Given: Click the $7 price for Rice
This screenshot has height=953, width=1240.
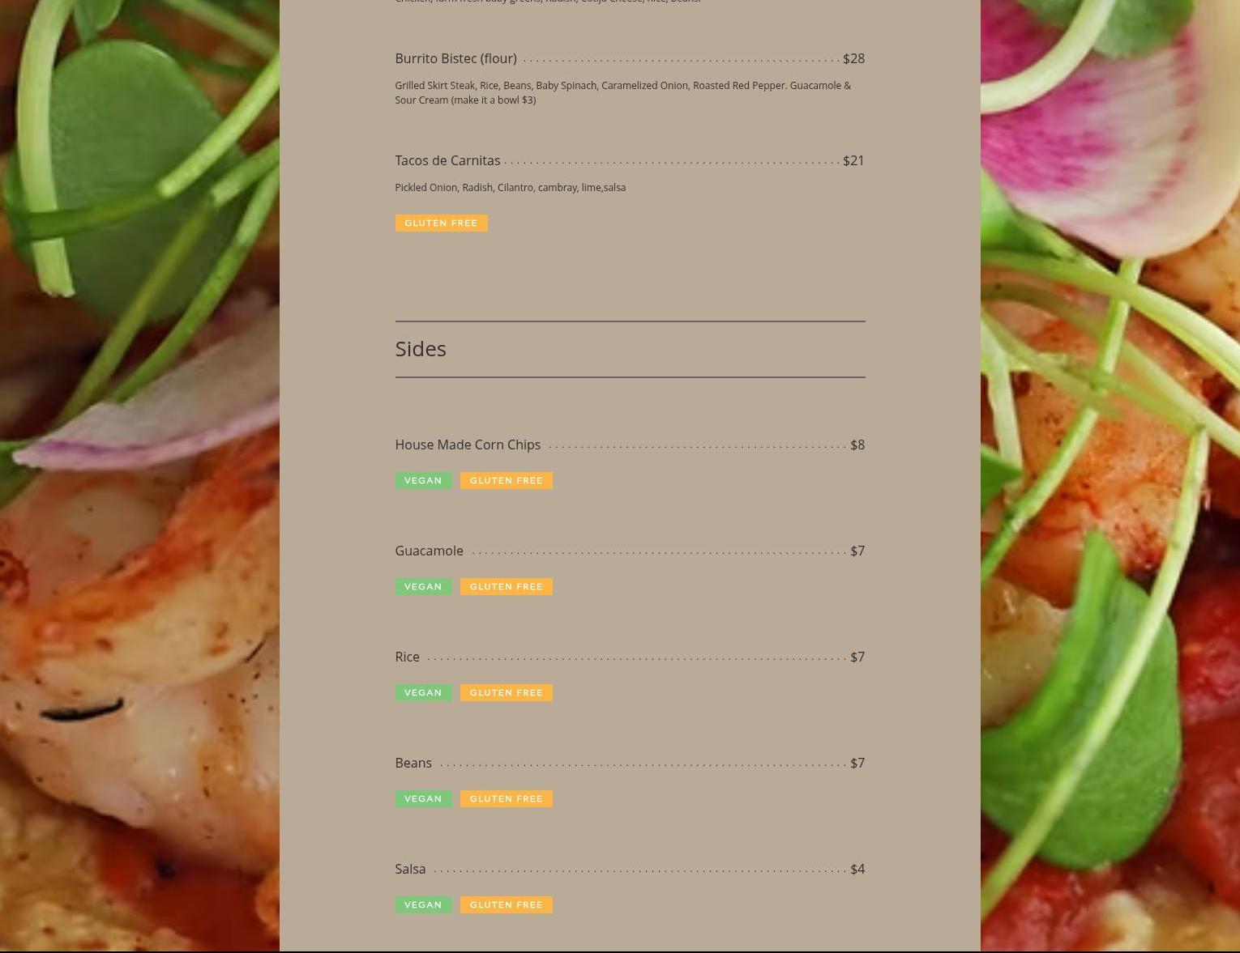Looking at the screenshot, I should pos(857,657).
